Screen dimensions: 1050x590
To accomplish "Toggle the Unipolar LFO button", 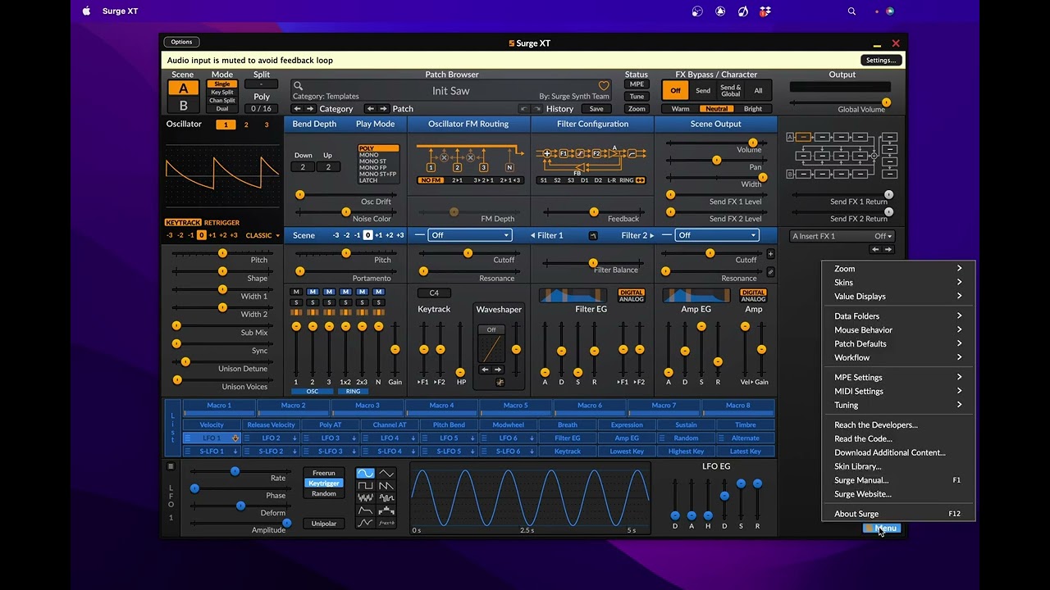I will (324, 524).
